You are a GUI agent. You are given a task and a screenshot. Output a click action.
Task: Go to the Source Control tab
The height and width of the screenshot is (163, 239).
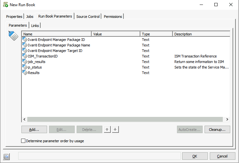(88, 17)
